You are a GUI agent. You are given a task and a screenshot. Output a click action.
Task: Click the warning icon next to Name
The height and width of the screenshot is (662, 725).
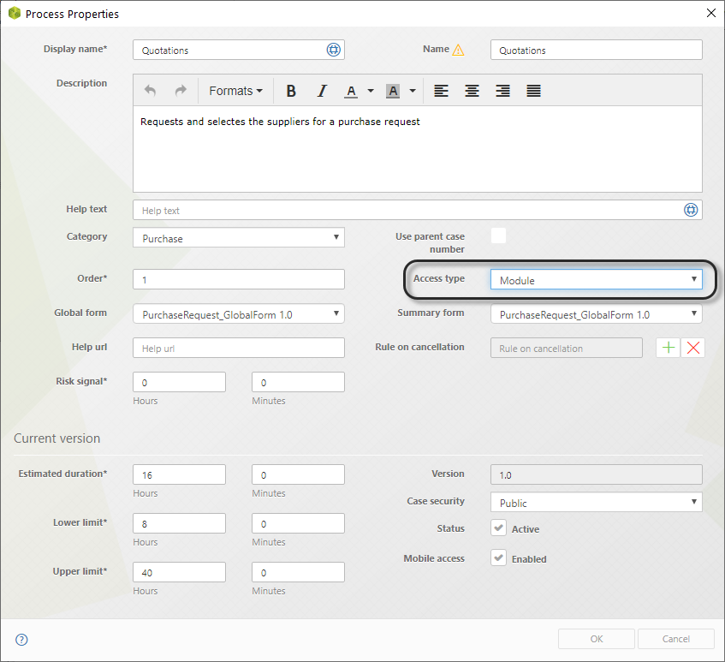(458, 50)
